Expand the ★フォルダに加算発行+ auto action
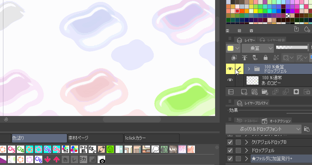The width and height of the screenshot is (312, 165). (x=247, y=159)
